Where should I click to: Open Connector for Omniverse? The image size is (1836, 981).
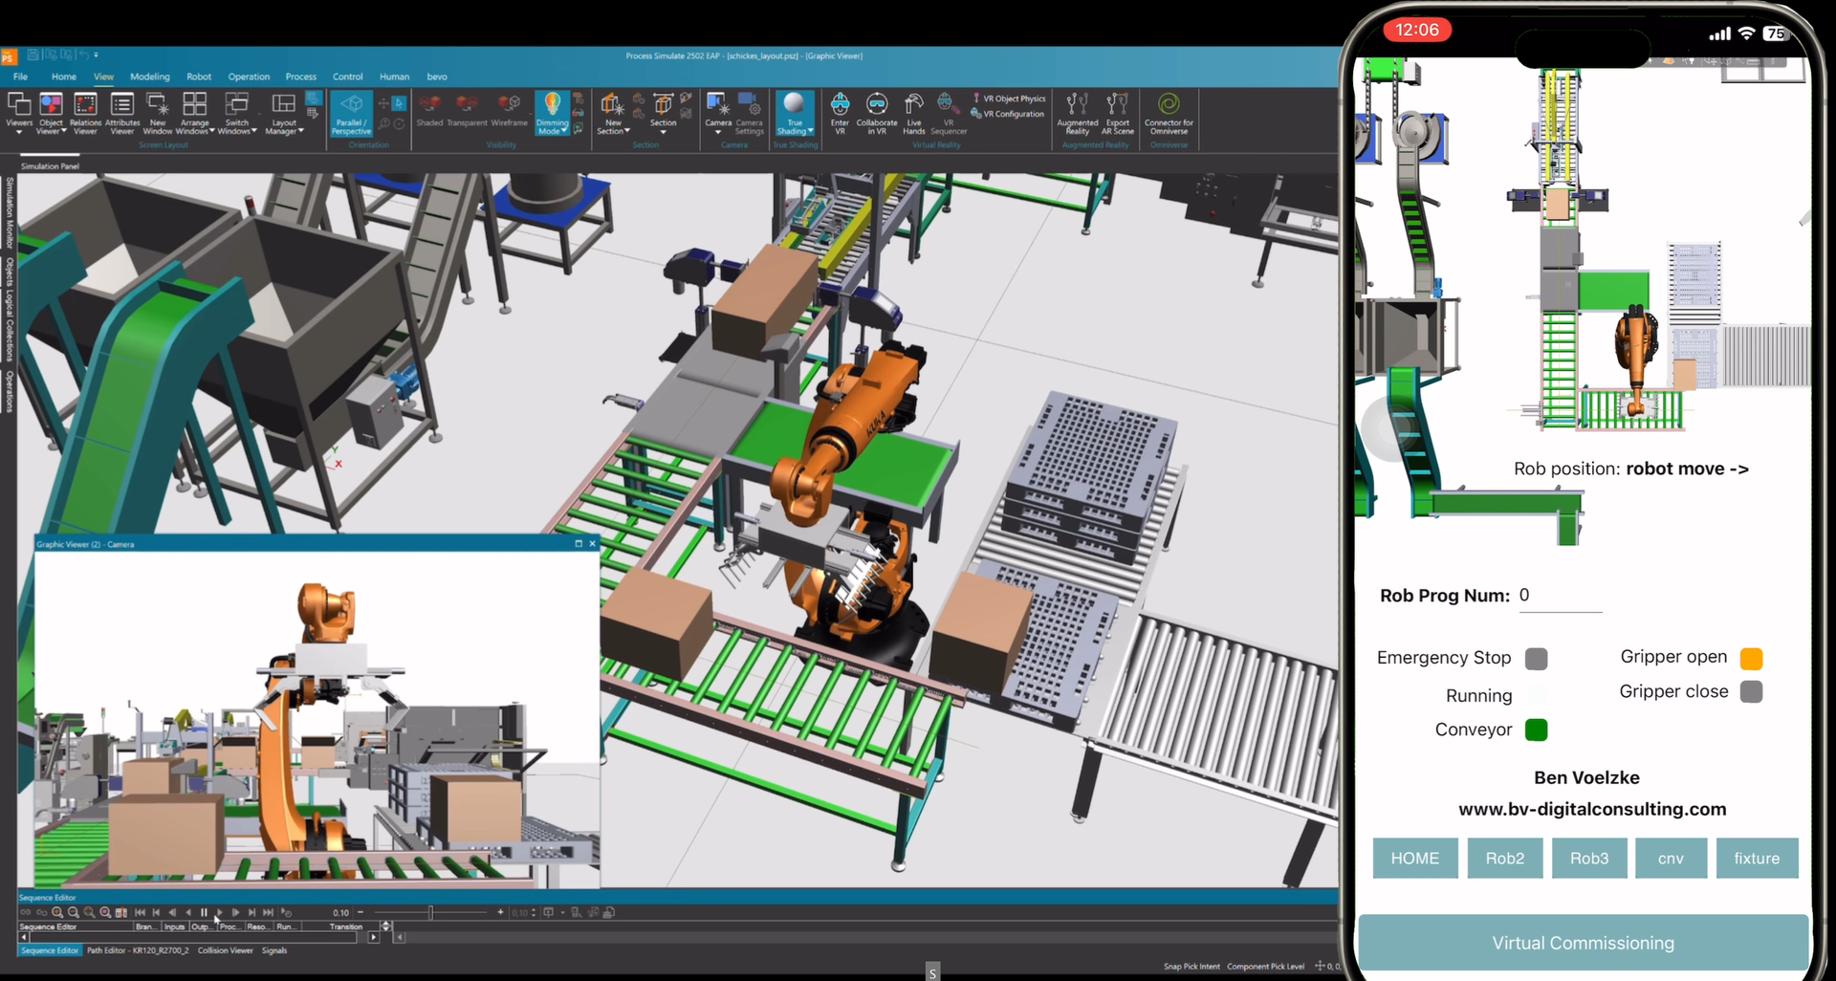pos(1169,114)
